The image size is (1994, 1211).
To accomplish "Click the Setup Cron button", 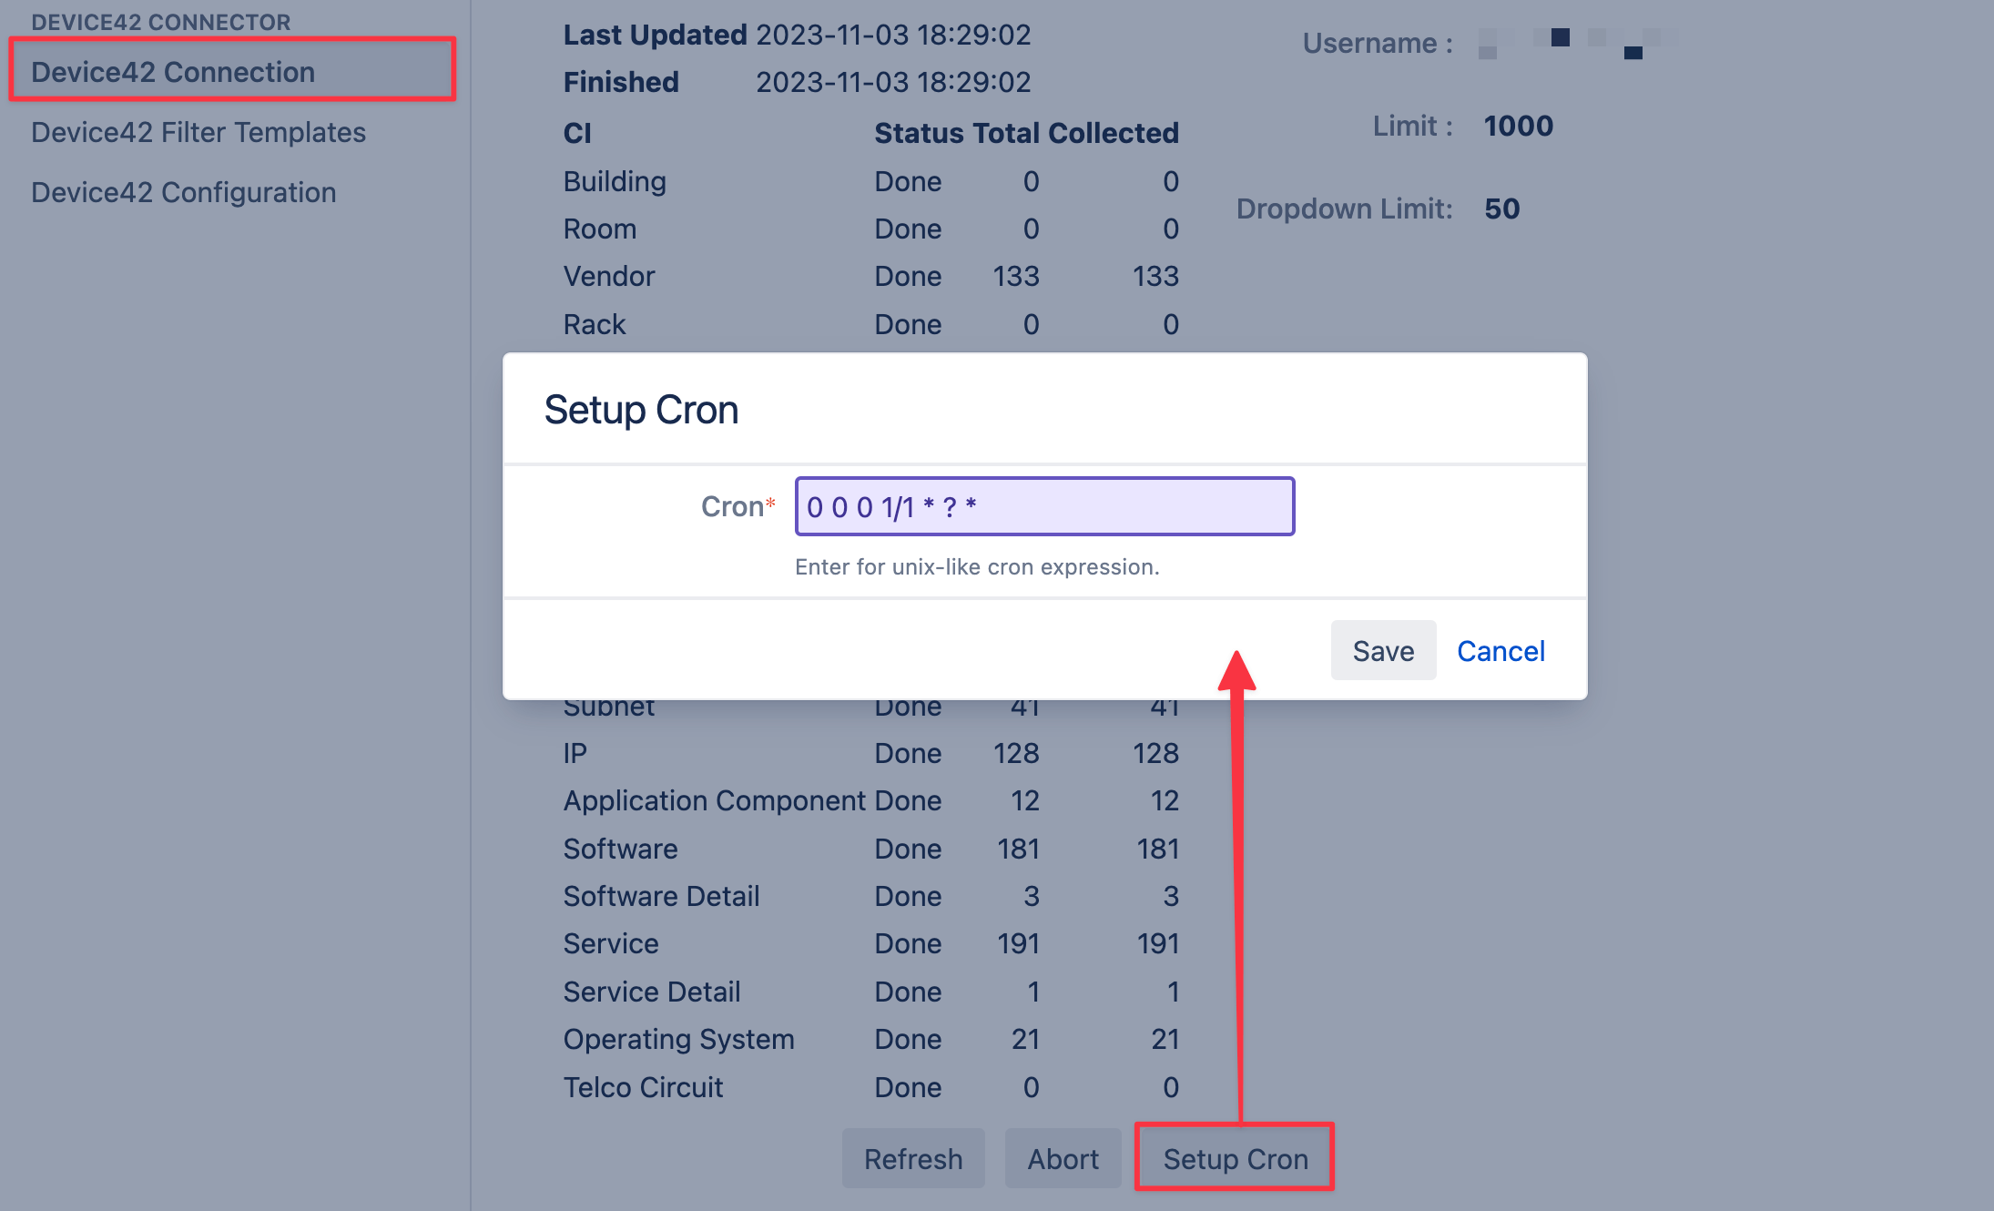I will 1235,1159.
